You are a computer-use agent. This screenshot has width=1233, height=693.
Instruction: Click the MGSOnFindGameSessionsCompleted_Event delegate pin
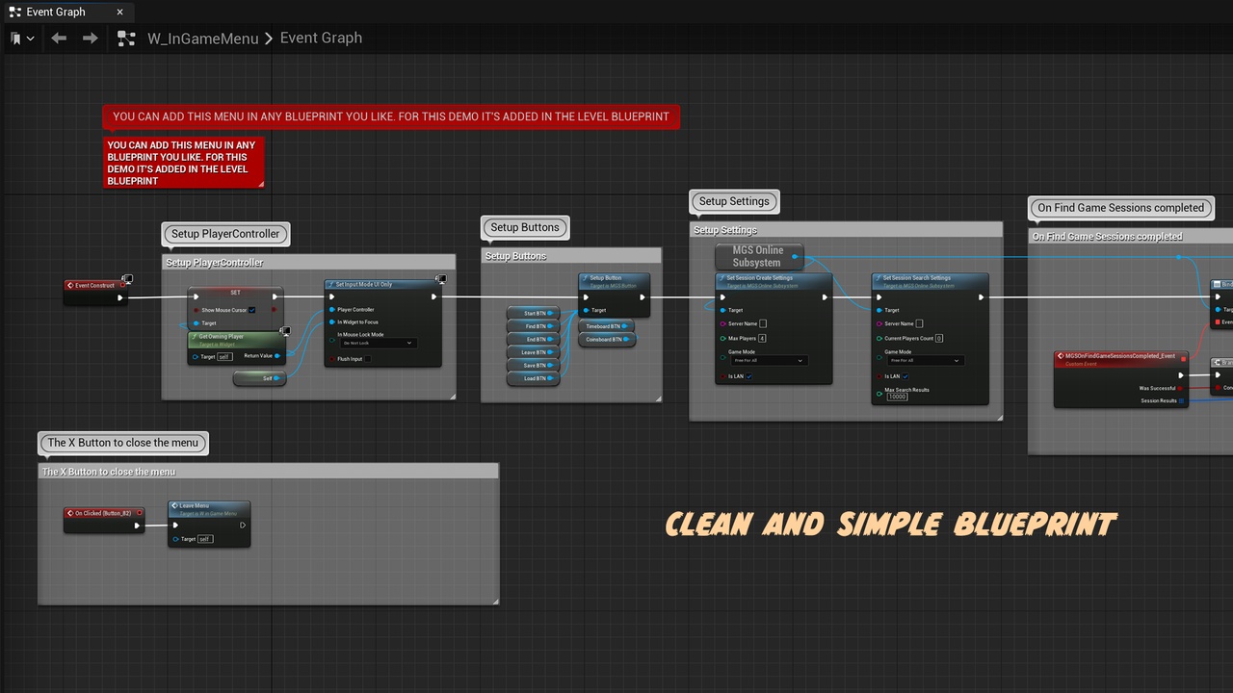pyautogui.click(x=1183, y=358)
